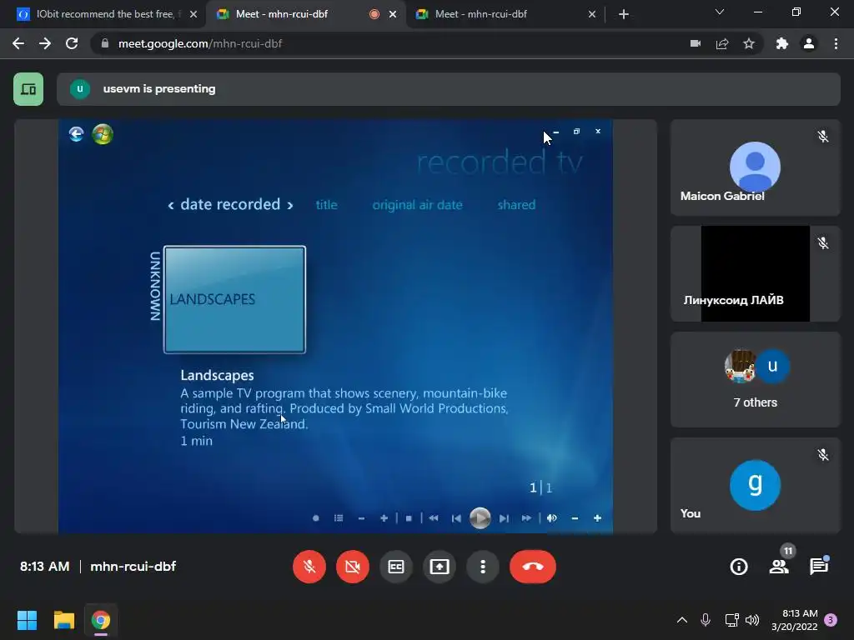854x640 pixels.
Task: Open Chrome three-dot menu
Action: 836,43
